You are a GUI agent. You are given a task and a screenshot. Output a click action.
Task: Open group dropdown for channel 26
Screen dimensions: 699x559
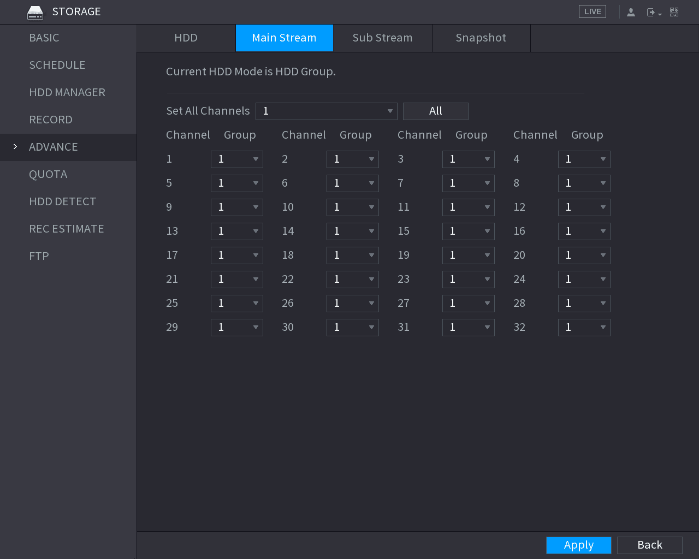353,304
